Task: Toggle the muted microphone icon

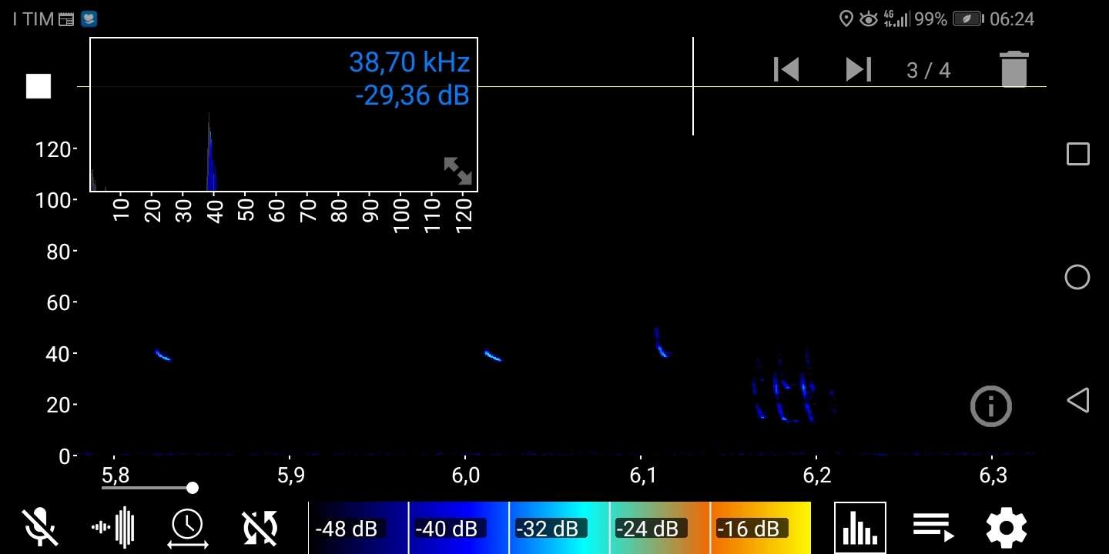Action: coord(40,528)
